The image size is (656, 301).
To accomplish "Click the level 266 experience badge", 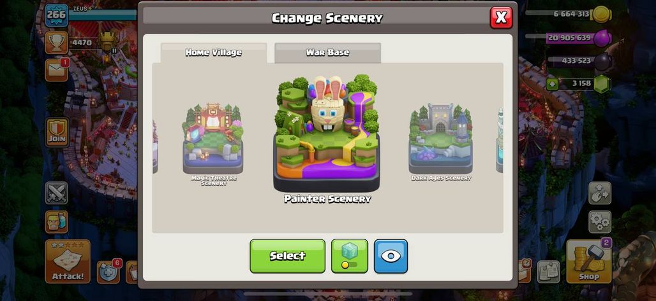I will pos(57,15).
